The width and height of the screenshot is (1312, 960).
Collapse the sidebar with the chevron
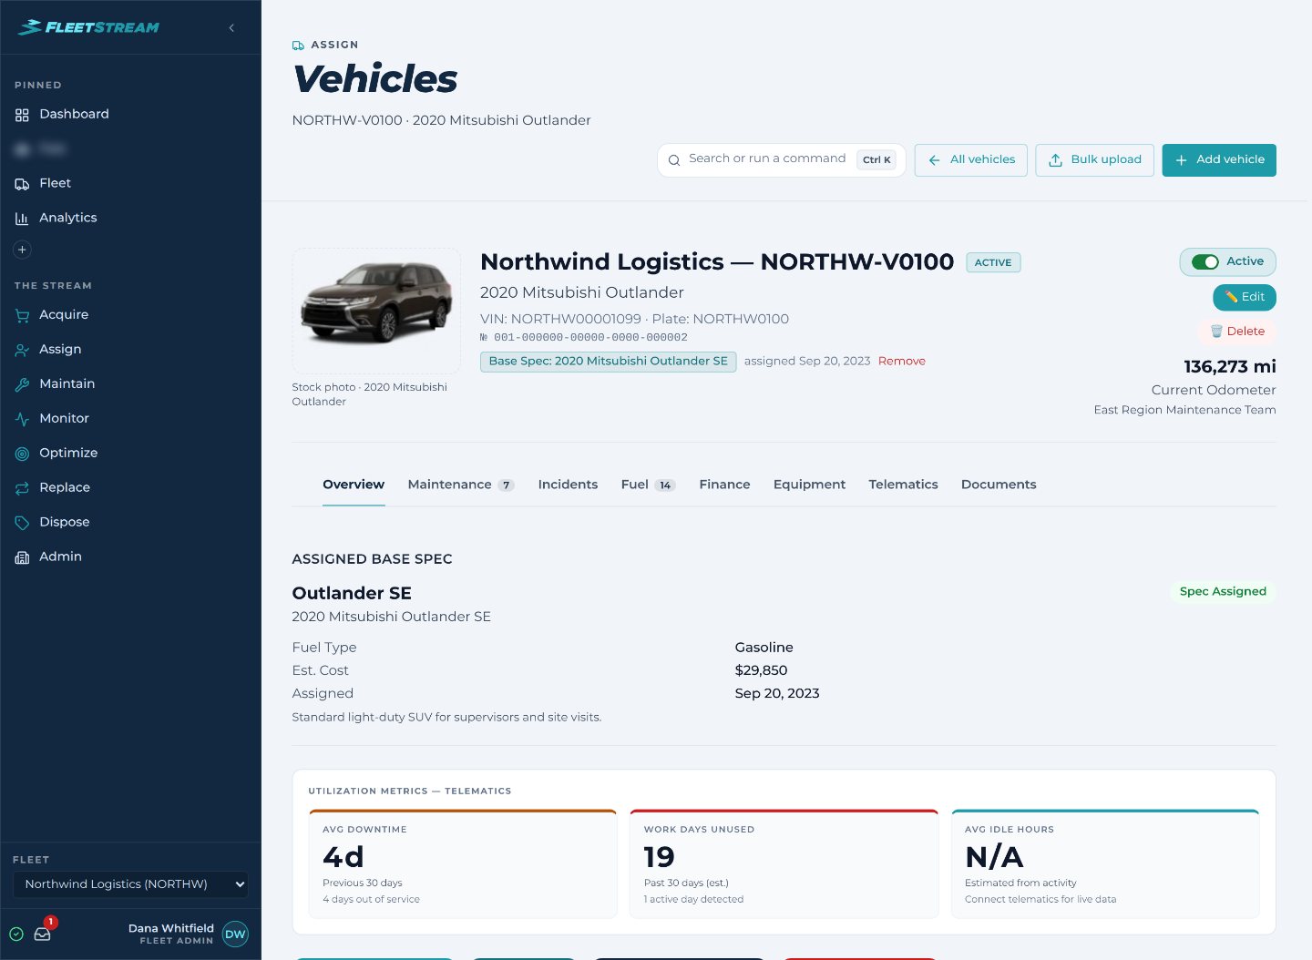coord(231,27)
